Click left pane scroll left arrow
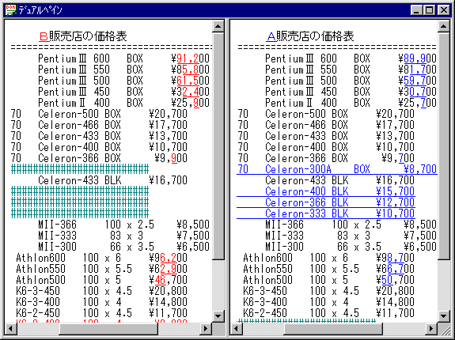455x340 pixels. pos(11,328)
